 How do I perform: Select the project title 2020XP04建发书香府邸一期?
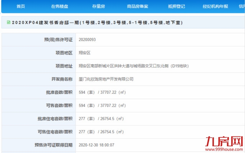[x=45, y=23]
